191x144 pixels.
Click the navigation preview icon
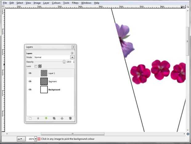pos(188,134)
